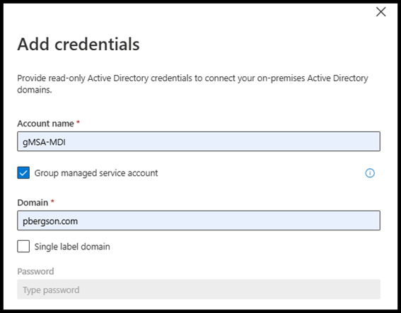Click the 'Type password' placeholder text

pyautogui.click(x=51, y=290)
